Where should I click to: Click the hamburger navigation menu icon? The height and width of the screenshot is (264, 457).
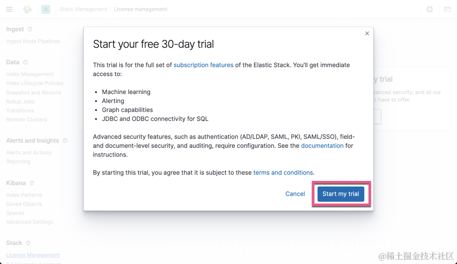point(9,9)
